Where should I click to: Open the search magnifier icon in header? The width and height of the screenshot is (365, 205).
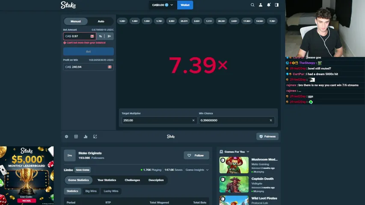pyautogui.click(x=252, y=5)
